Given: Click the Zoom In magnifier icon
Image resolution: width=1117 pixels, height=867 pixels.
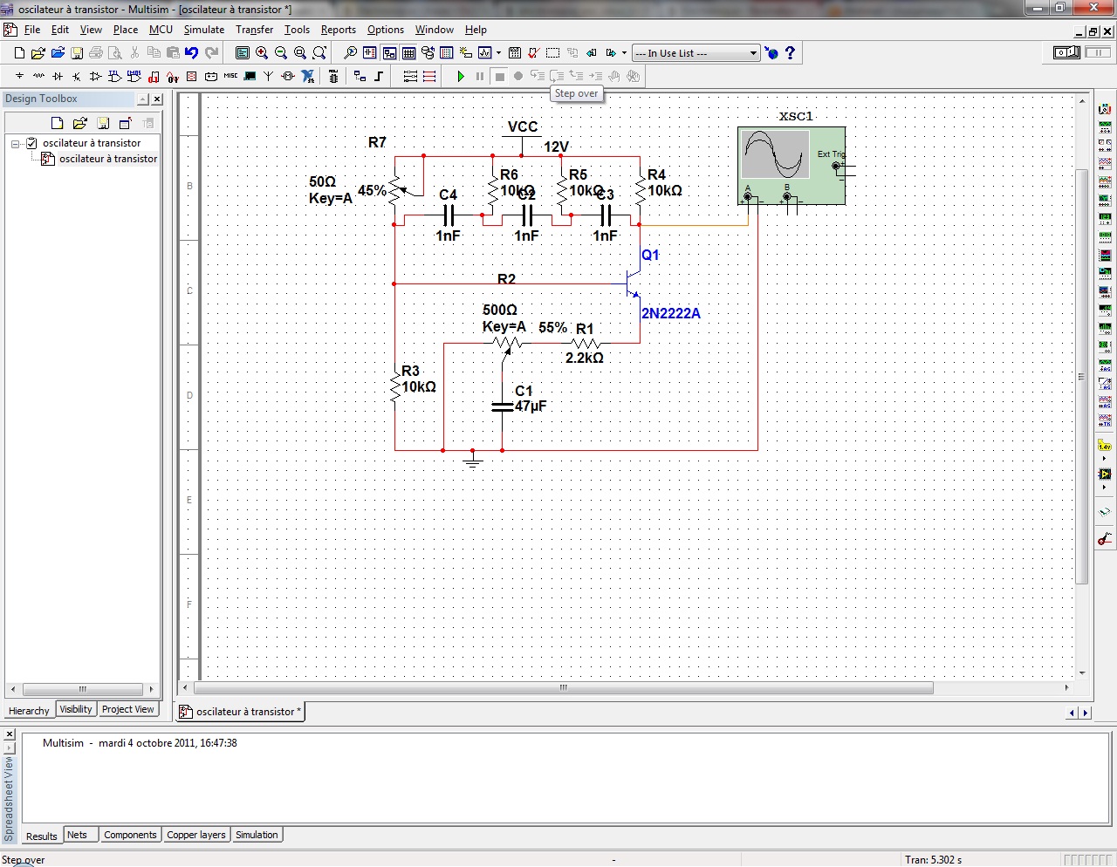Looking at the screenshot, I should point(262,53).
